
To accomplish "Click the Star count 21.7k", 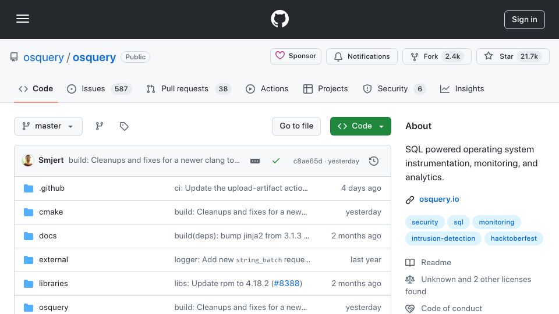I will [x=529, y=56].
